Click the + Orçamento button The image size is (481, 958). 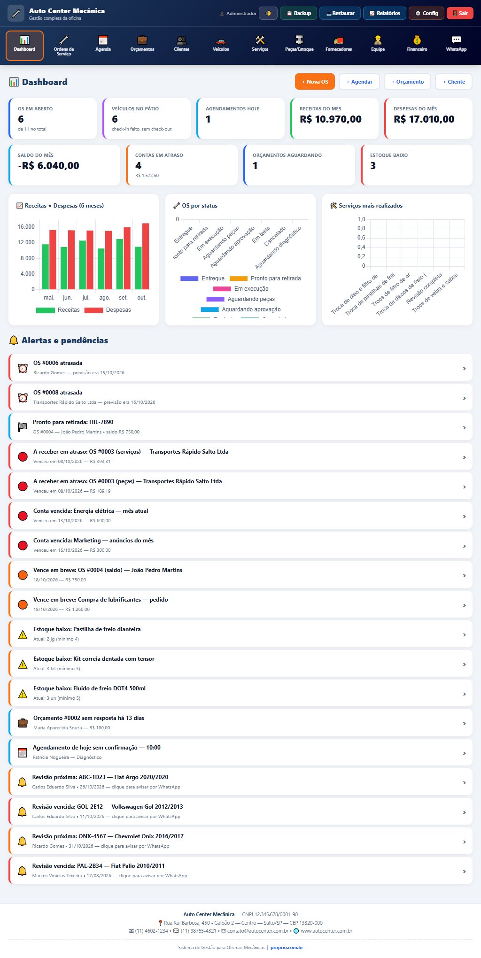[408, 82]
